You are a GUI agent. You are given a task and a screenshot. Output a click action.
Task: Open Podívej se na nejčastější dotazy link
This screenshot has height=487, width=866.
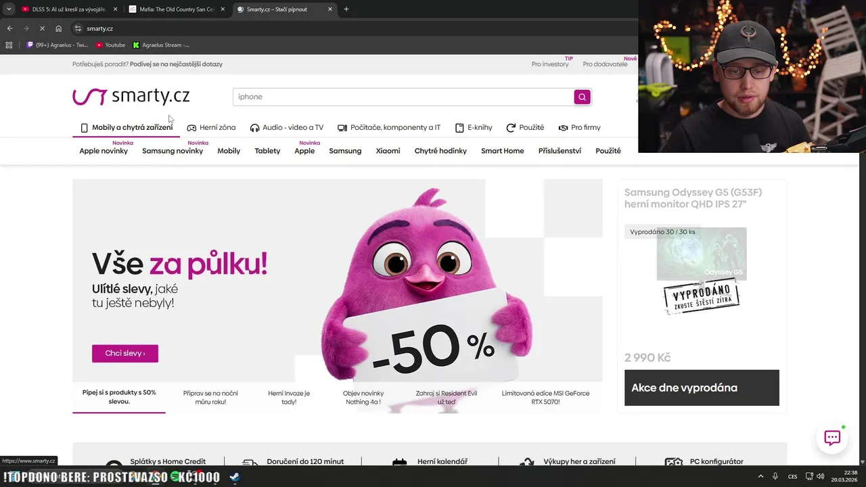(176, 64)
